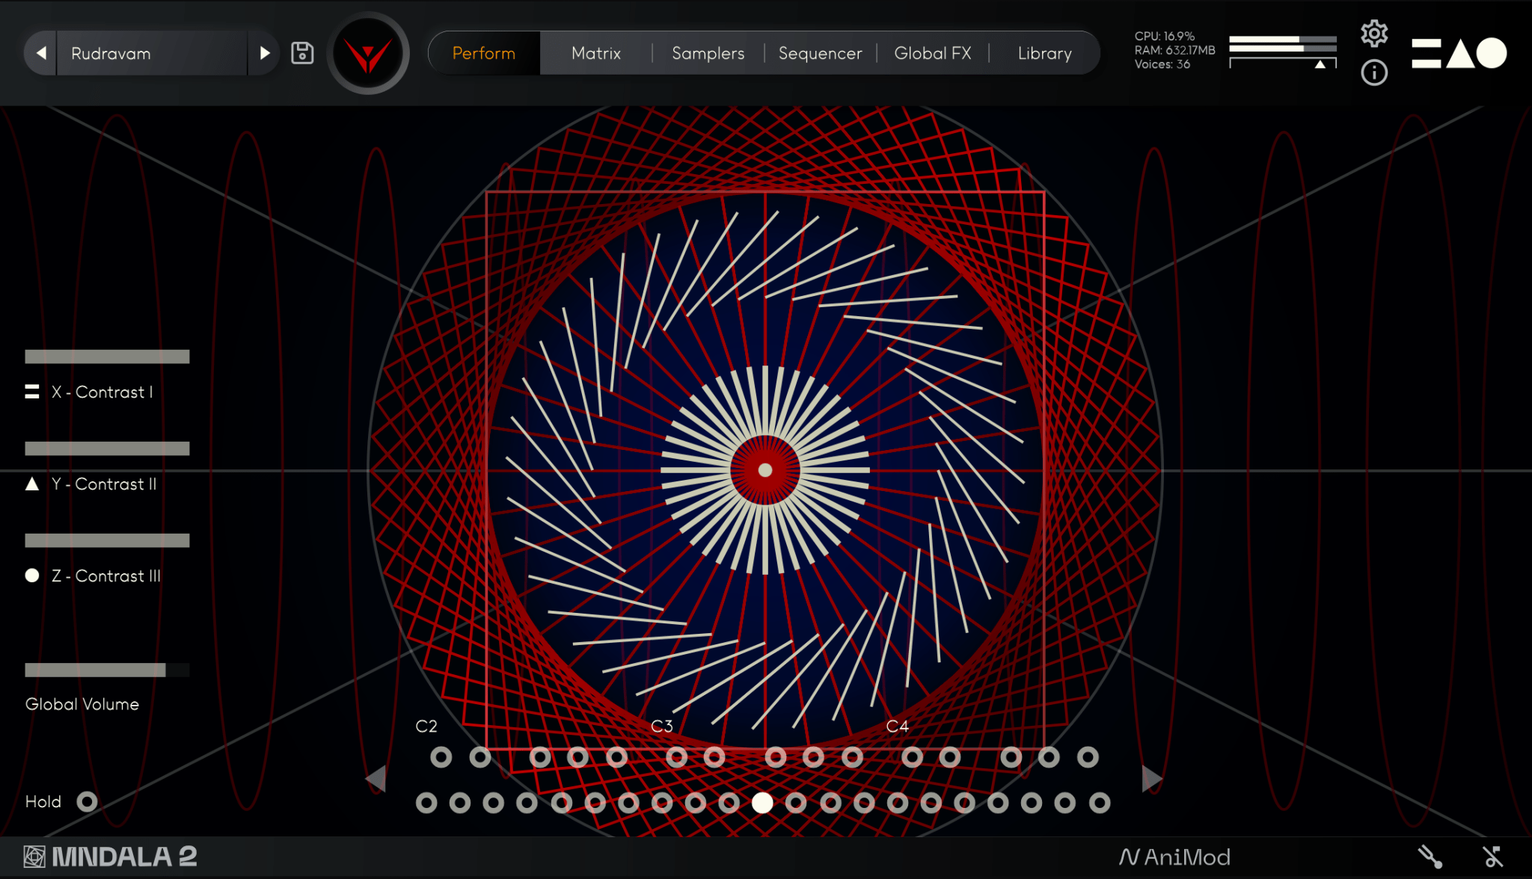Click the triangle icon beside Y - Contrast II
Viewport: 1532px width, 879px height.
coord(31,484)
